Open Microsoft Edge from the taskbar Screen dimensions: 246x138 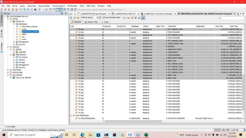click(x=82, y=135)
